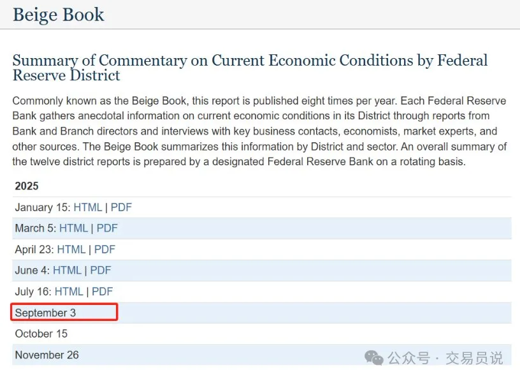Open the July 16 HTML report

[x=69, y=292]
